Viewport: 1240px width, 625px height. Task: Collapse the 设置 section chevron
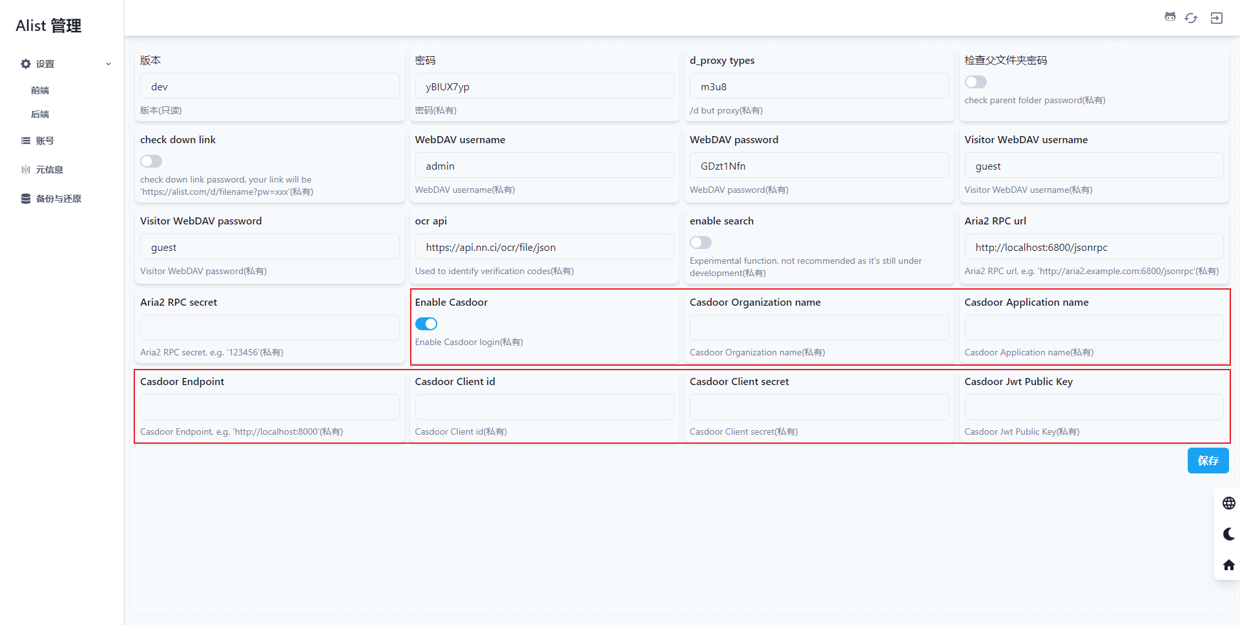108,64
